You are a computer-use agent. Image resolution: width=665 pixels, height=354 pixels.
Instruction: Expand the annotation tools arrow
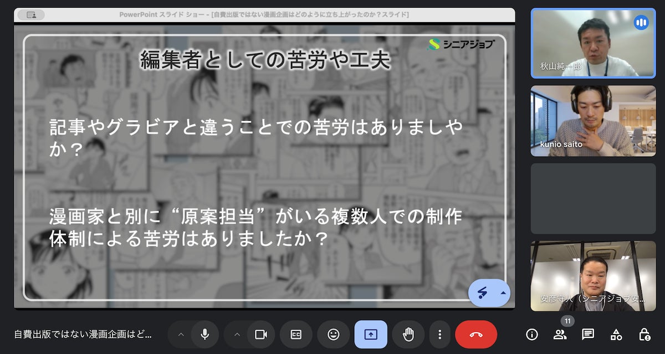pyautogui.click(x=503, y=293)
